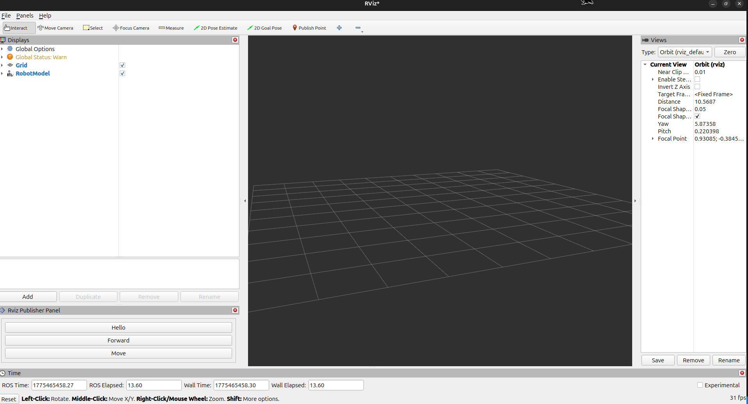Click the blue minus remove-tool icon
This screenshot has width=748, height=404.
point(358,28)
